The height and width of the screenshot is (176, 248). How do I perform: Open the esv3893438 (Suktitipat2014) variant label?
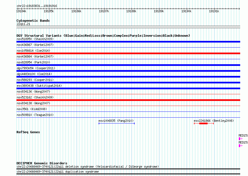tap(39, 86)
